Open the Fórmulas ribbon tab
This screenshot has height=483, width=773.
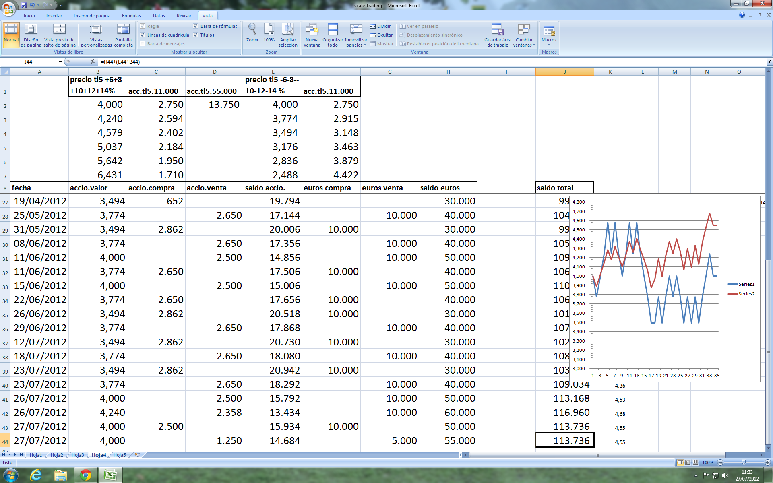tap(131, 16)
